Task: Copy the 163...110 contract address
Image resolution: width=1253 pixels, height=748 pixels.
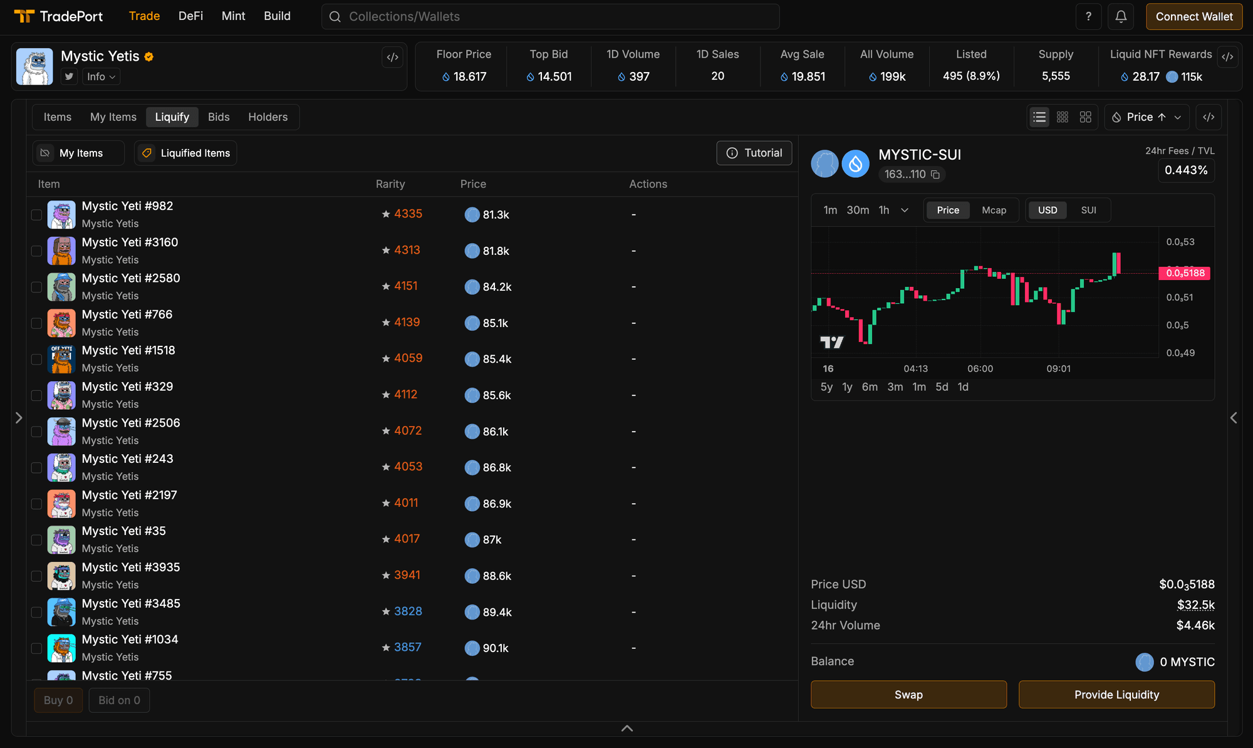Action: 936,175
